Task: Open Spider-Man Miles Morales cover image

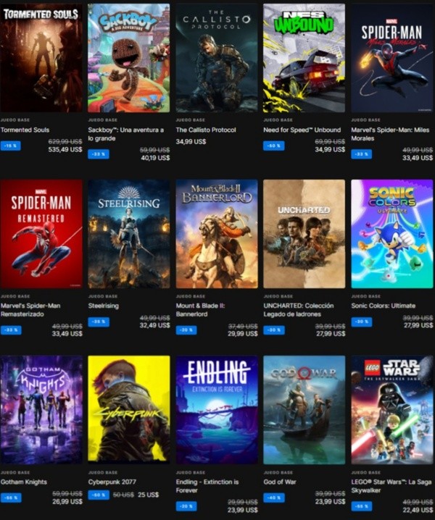Action: (x=392, y=58)
